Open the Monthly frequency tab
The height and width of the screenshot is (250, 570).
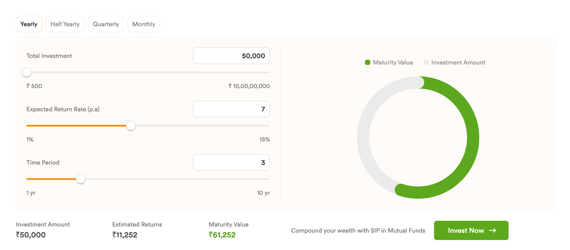point(144,24)
